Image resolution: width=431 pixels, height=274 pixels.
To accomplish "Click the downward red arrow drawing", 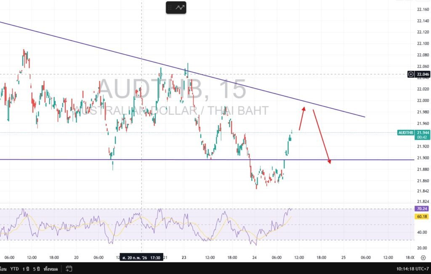I will click(322, 136).
